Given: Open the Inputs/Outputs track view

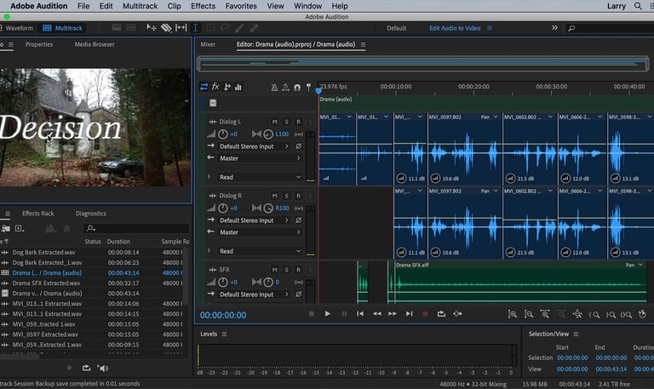Looking at the screenshot, I should click(x=204, y=87).
